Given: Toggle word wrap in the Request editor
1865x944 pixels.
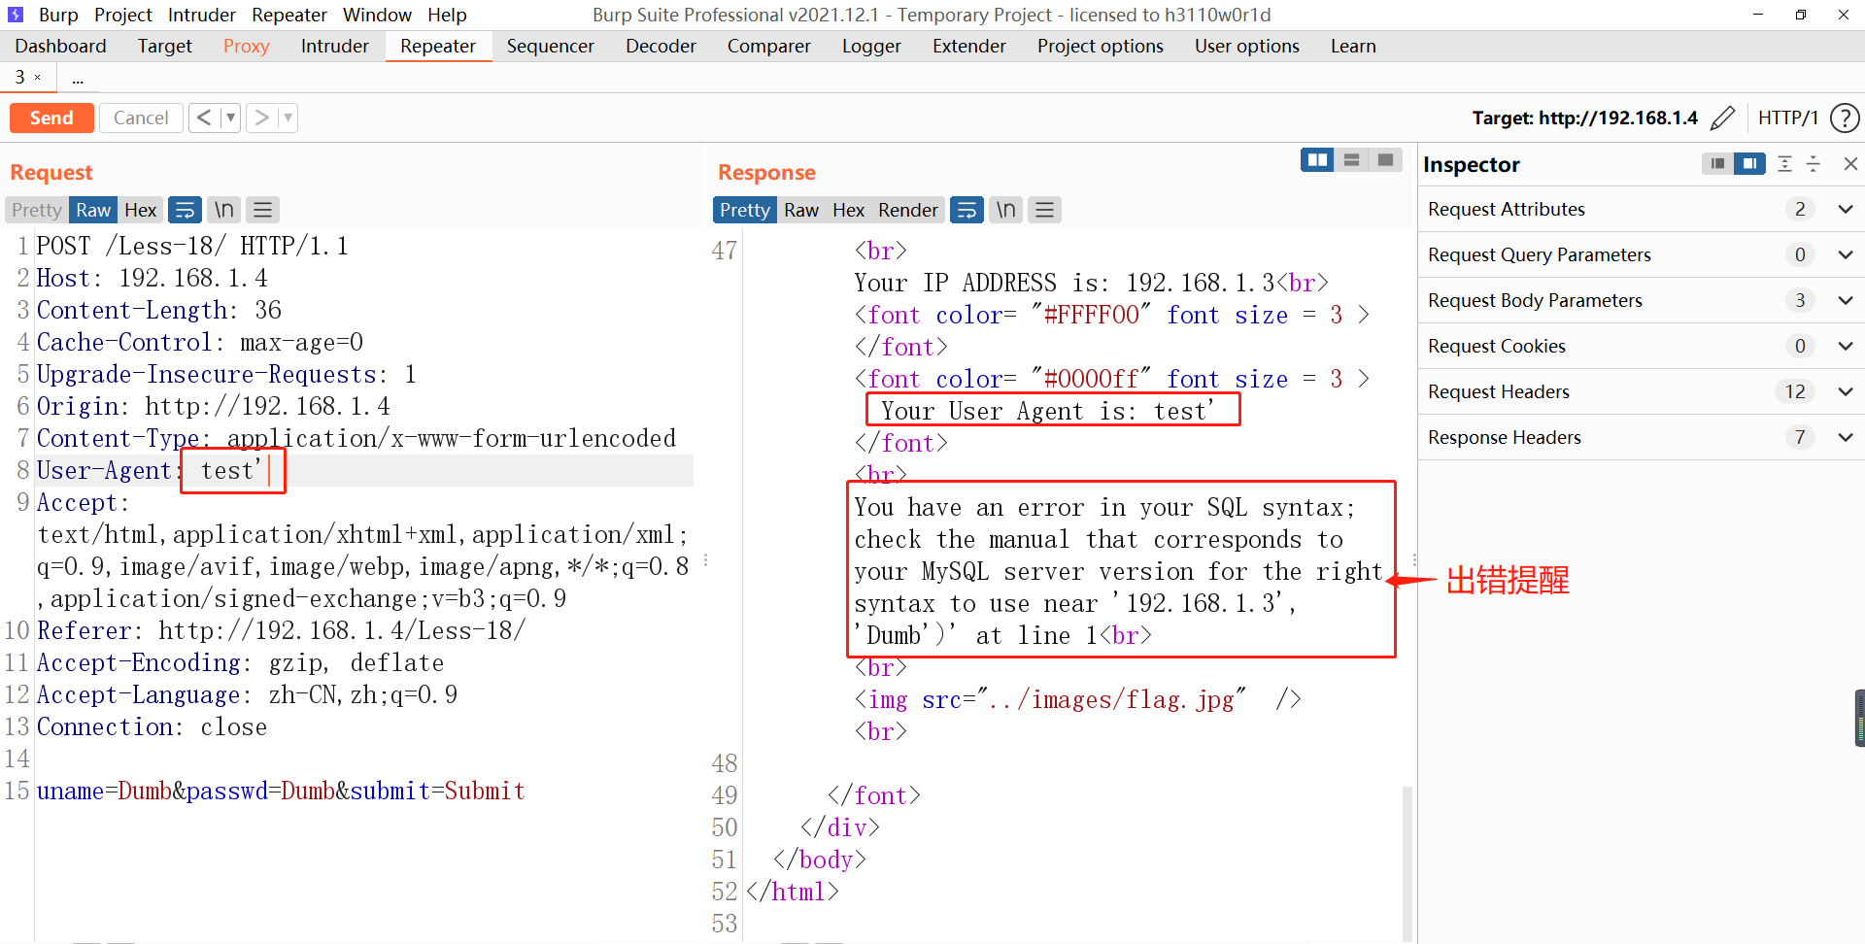Looking at the screenshot, I should 185,210.
